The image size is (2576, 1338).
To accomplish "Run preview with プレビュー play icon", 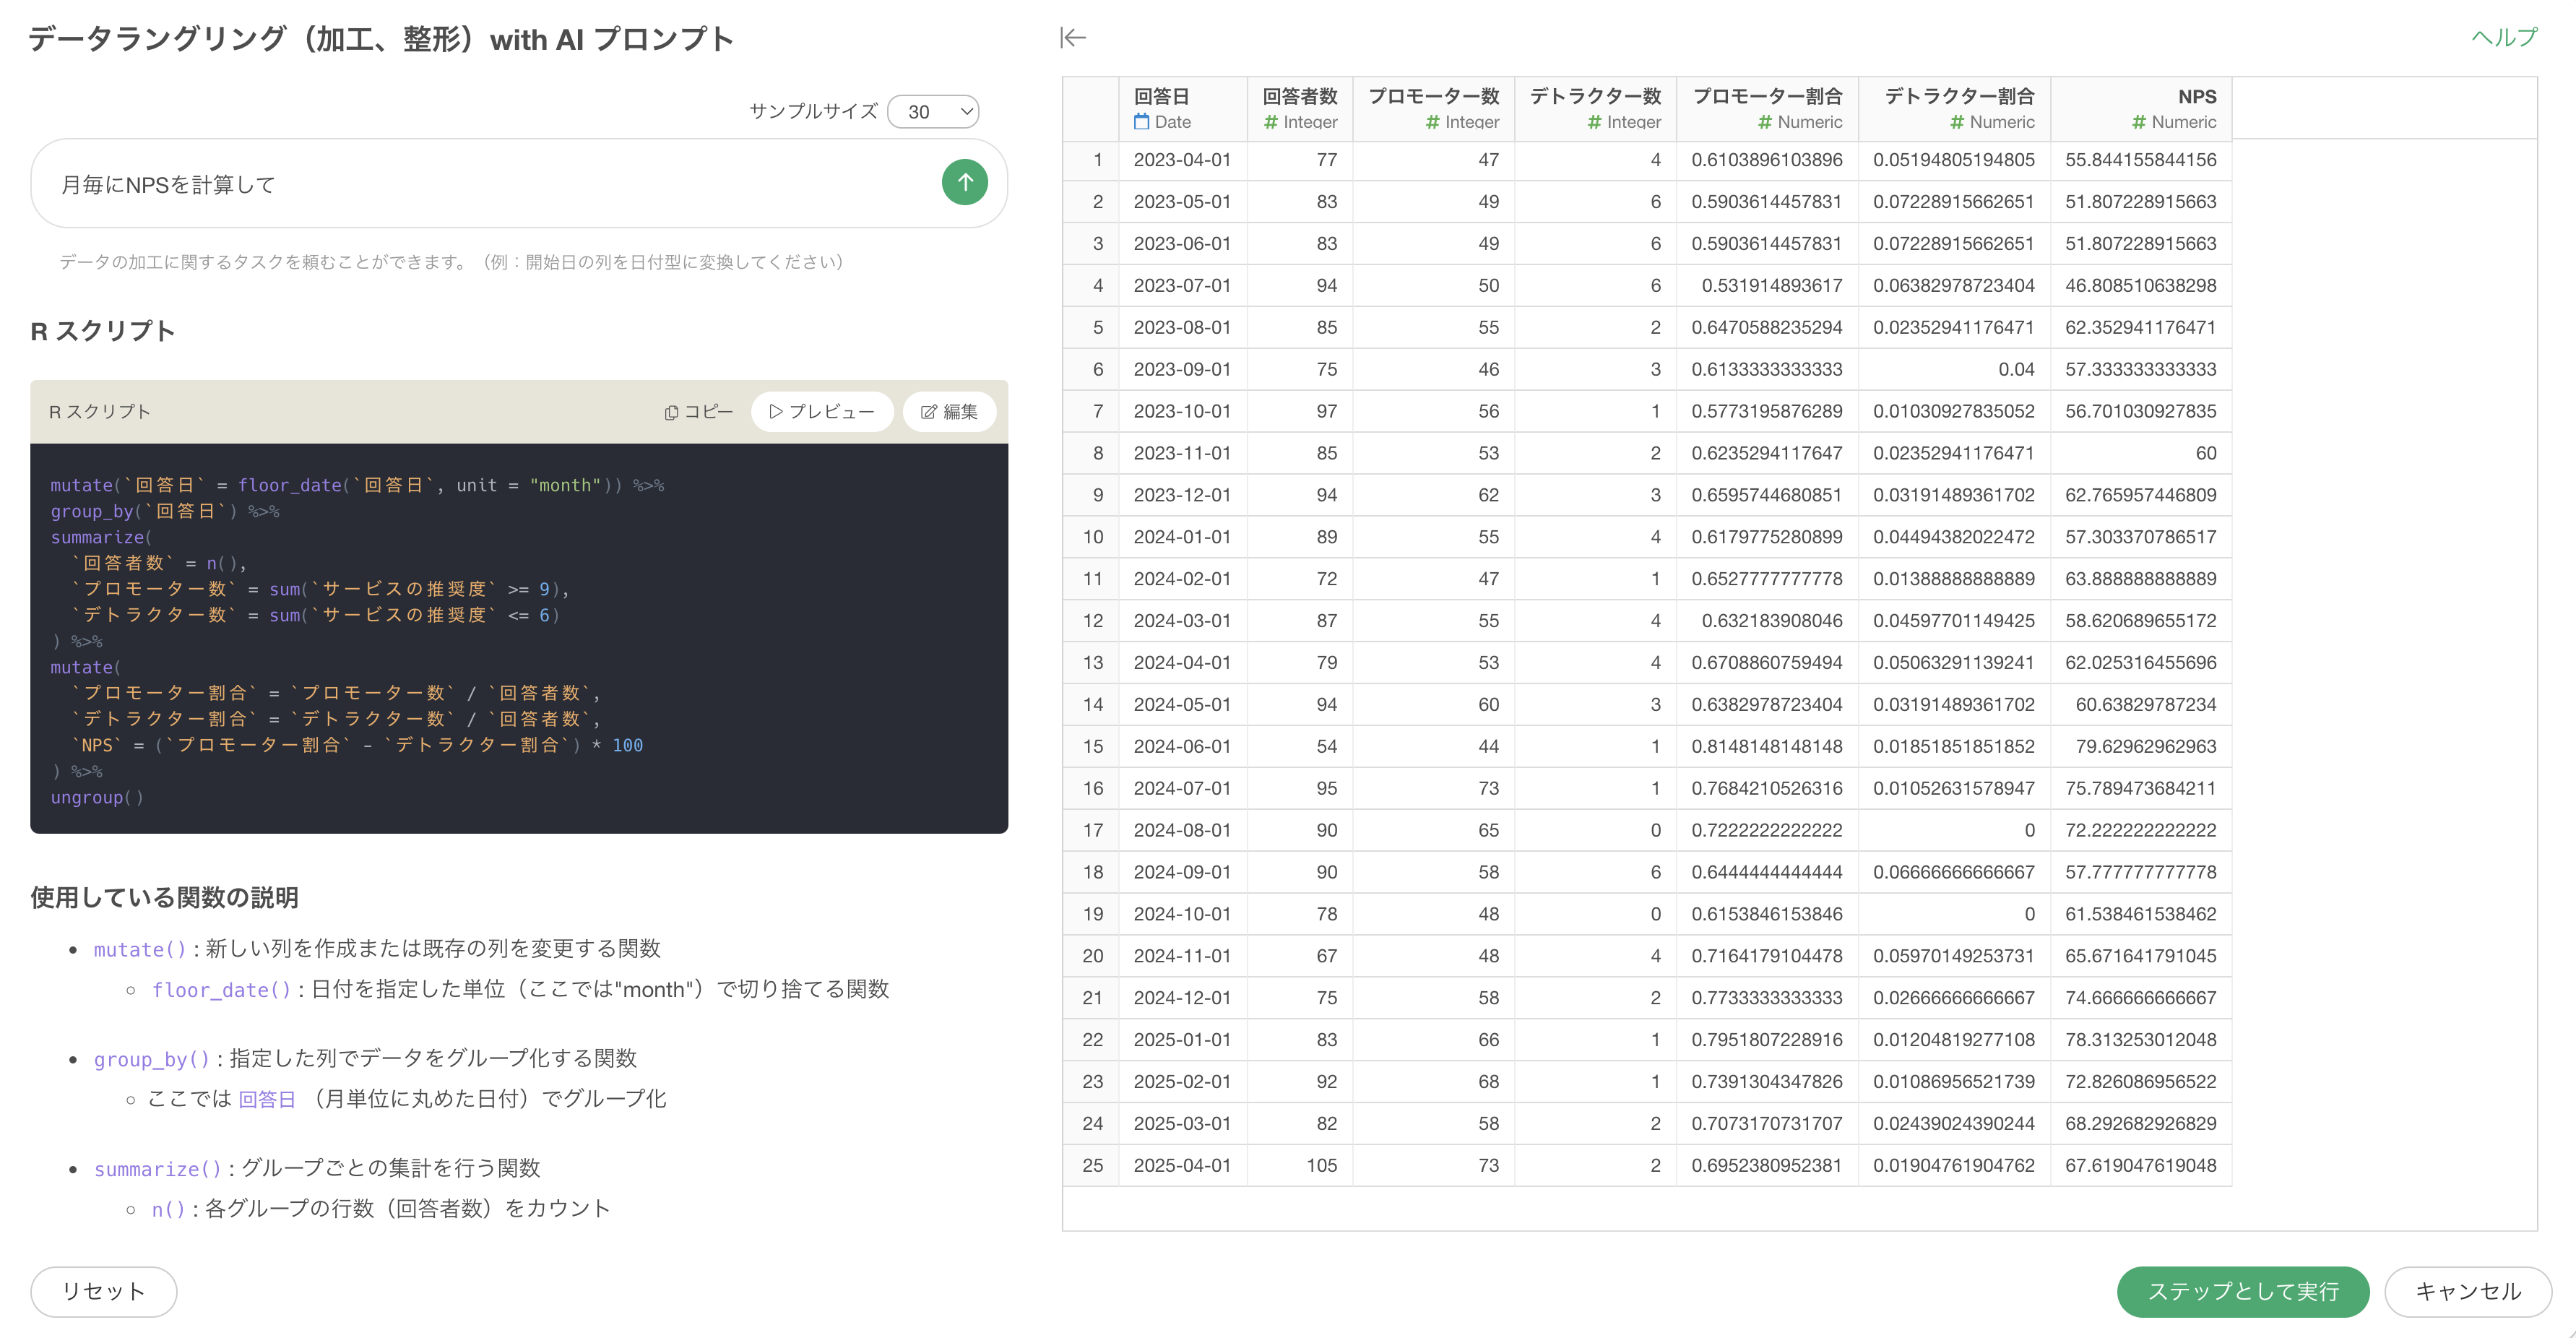I will pos(821,412).
